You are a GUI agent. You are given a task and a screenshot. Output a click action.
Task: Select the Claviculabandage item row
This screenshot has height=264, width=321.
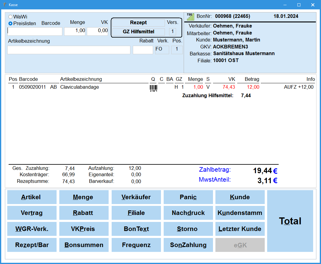coord(80,87)
